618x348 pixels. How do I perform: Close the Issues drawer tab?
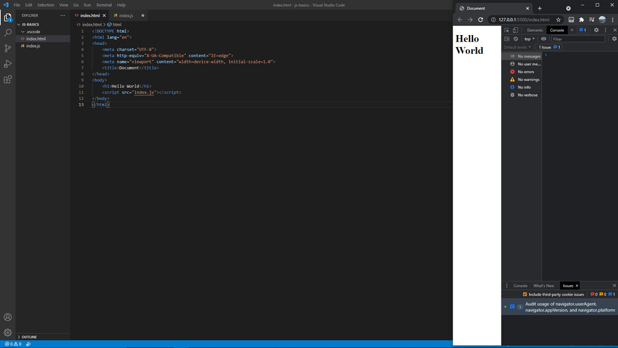[x=576, y=286]
